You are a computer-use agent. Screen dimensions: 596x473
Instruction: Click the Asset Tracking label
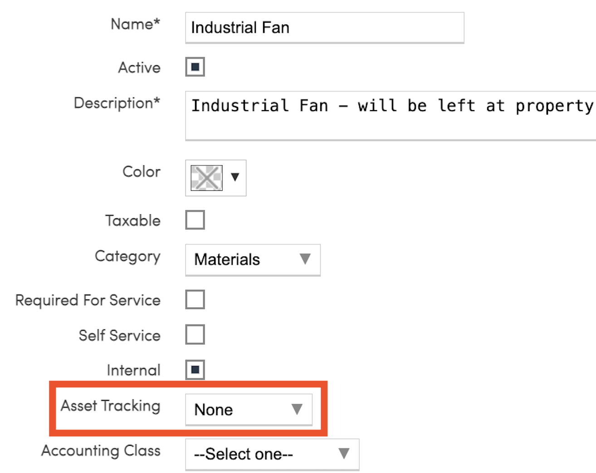(110, 406)
